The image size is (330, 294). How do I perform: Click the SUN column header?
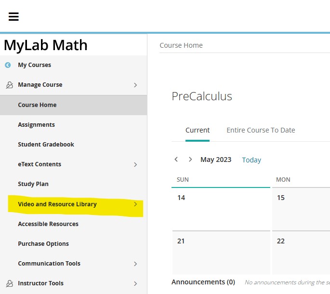pos(183,180)
